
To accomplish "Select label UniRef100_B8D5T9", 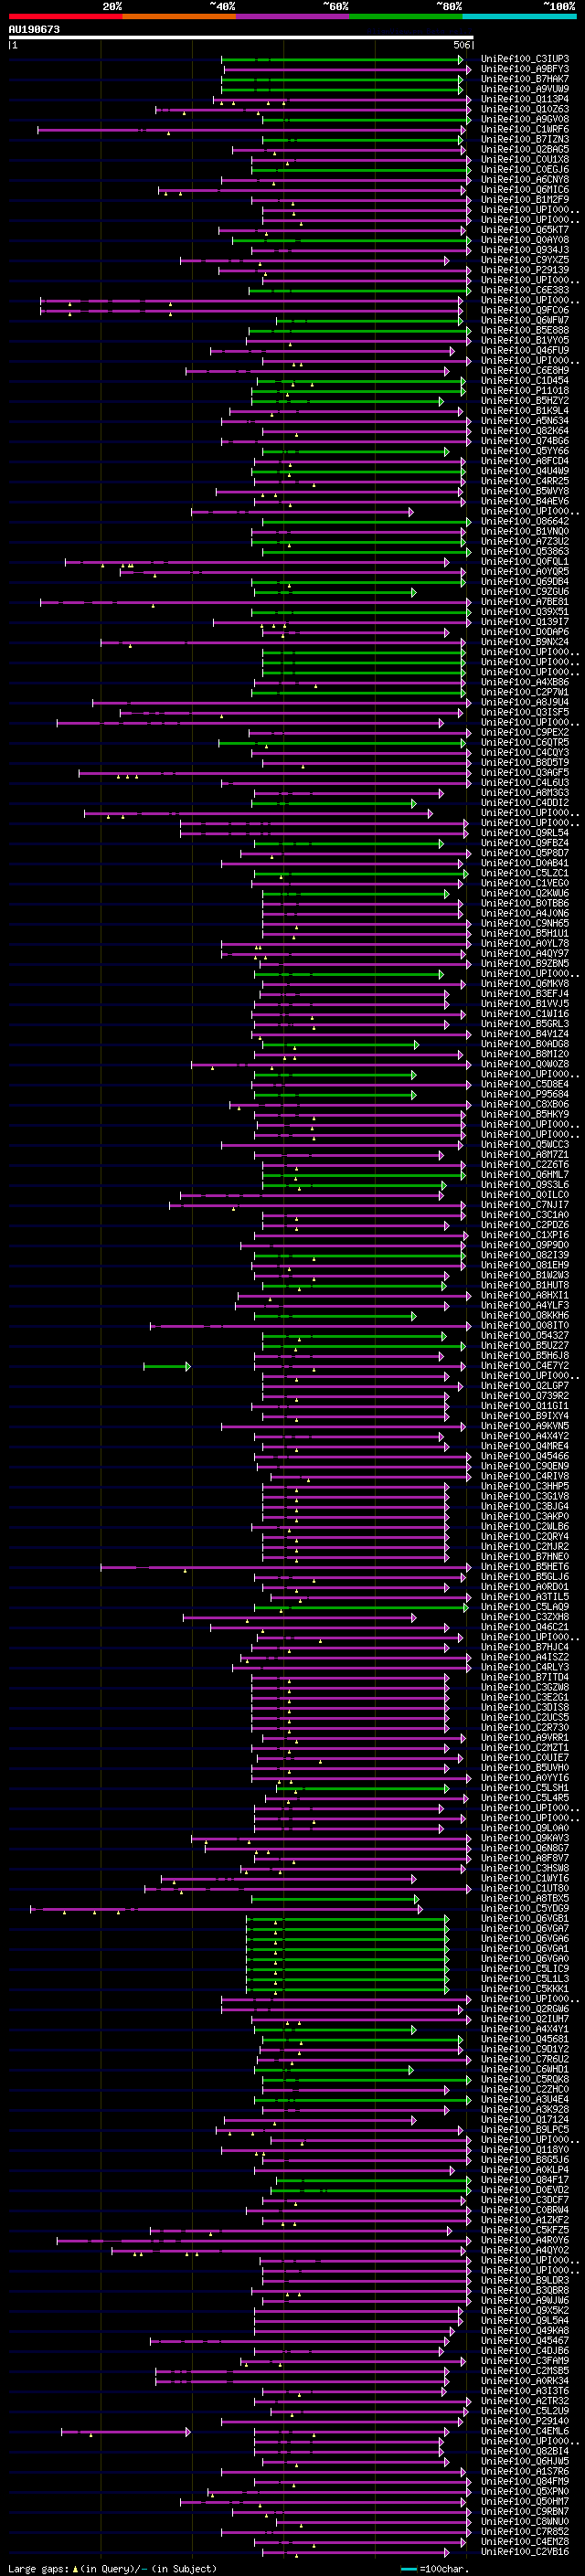I will point(525,763).
